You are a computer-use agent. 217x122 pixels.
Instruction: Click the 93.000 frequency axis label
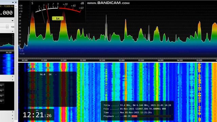pos(122,60)
